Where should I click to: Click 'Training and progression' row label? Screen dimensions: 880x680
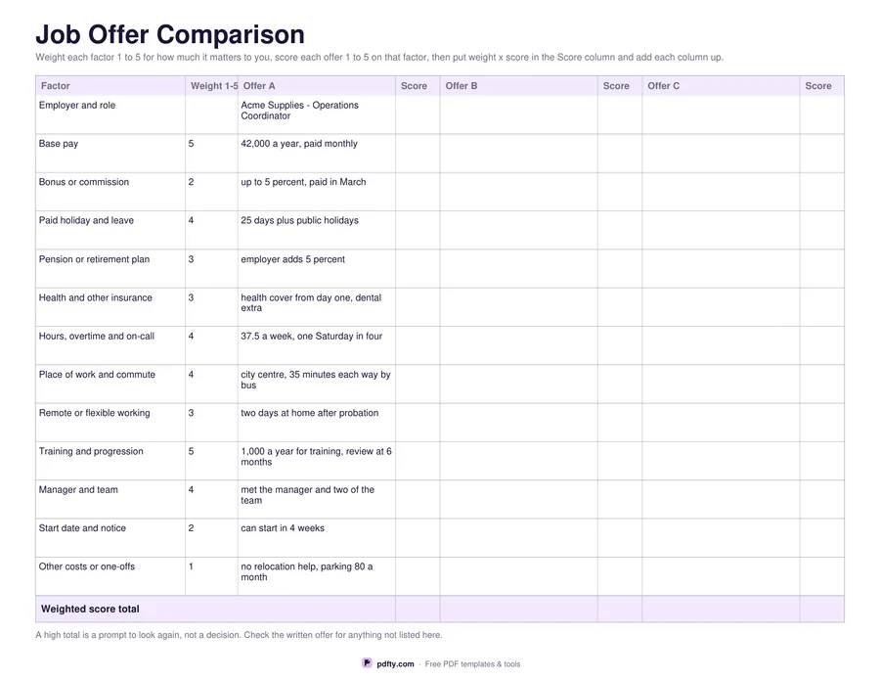pos(91,451)
